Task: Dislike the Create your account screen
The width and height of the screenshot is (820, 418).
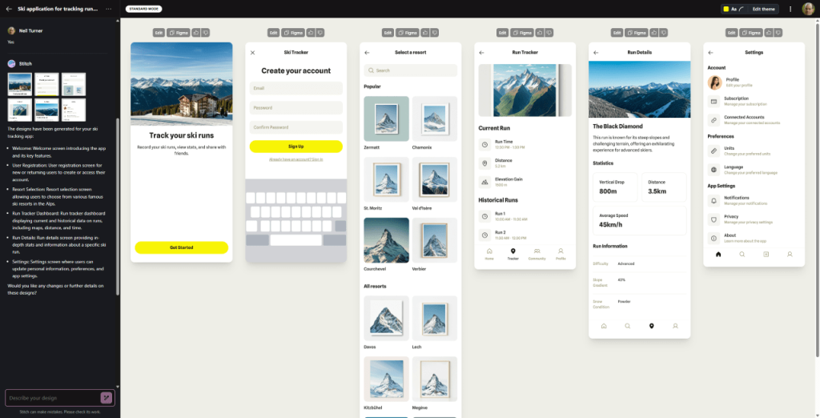Action: point(320,33)
